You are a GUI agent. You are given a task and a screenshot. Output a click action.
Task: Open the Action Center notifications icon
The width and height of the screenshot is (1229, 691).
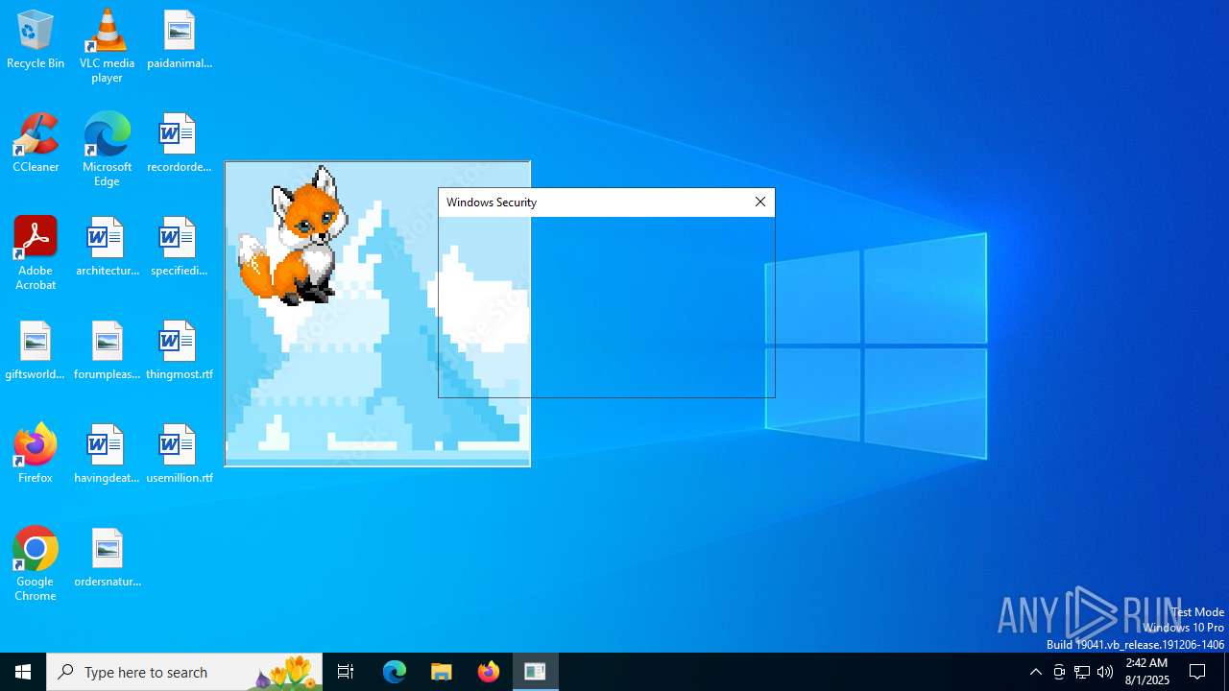point(1197,672)
